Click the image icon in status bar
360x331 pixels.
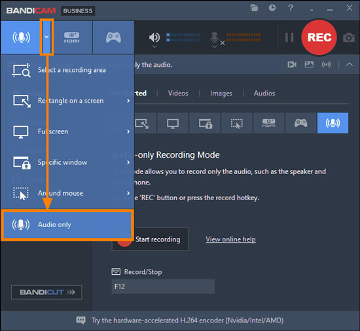(x=309, y=65)
